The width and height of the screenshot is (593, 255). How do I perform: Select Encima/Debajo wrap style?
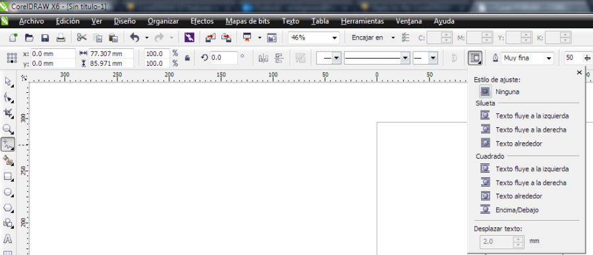tap(509, 210)
